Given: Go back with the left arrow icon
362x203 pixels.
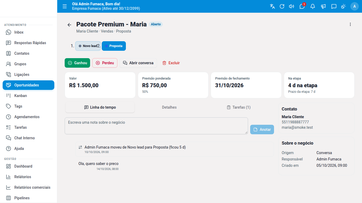Looking at the screenshot, I should click(69, 25).
